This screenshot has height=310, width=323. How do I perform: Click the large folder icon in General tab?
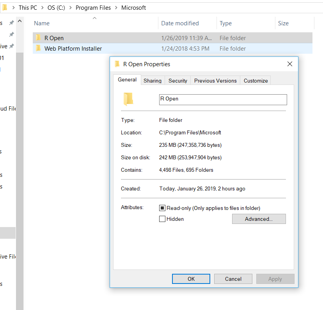point(129,99)
